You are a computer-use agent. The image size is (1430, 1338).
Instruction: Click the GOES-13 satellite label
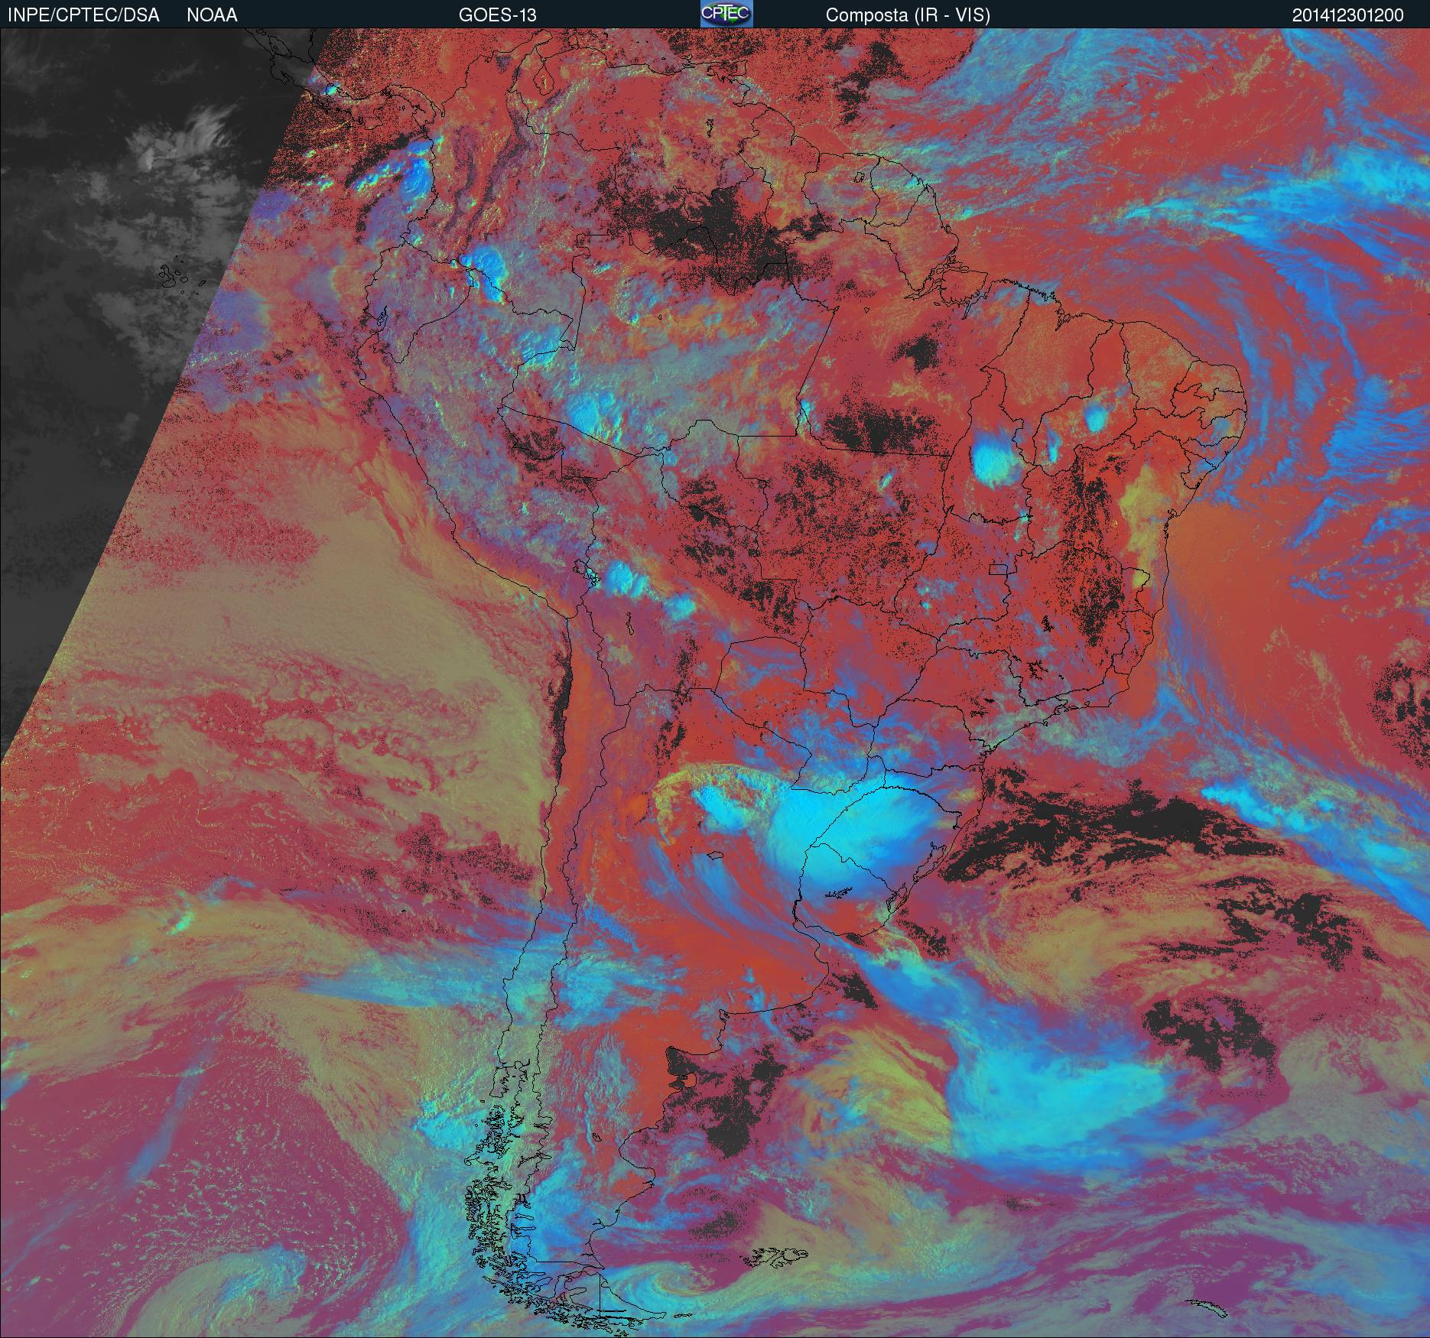497,15
